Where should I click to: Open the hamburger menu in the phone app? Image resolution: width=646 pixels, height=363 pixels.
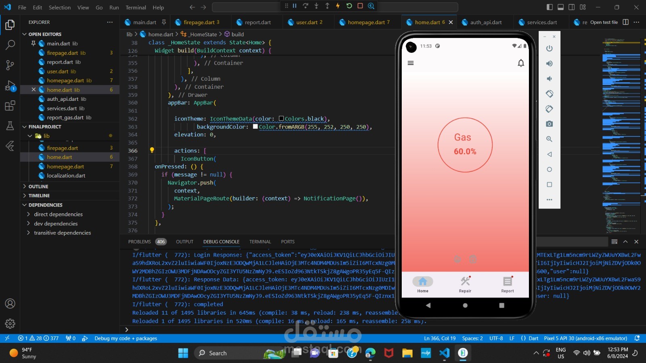(x=411, y=63)
